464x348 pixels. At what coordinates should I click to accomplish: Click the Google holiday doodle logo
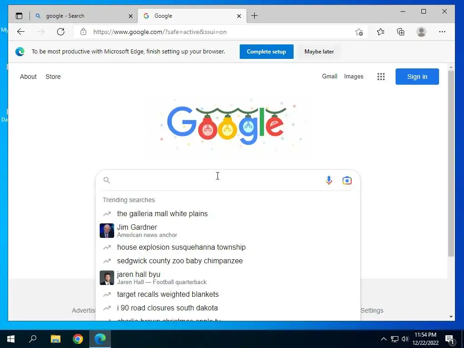pyautogui.click(x=227, y=125)
